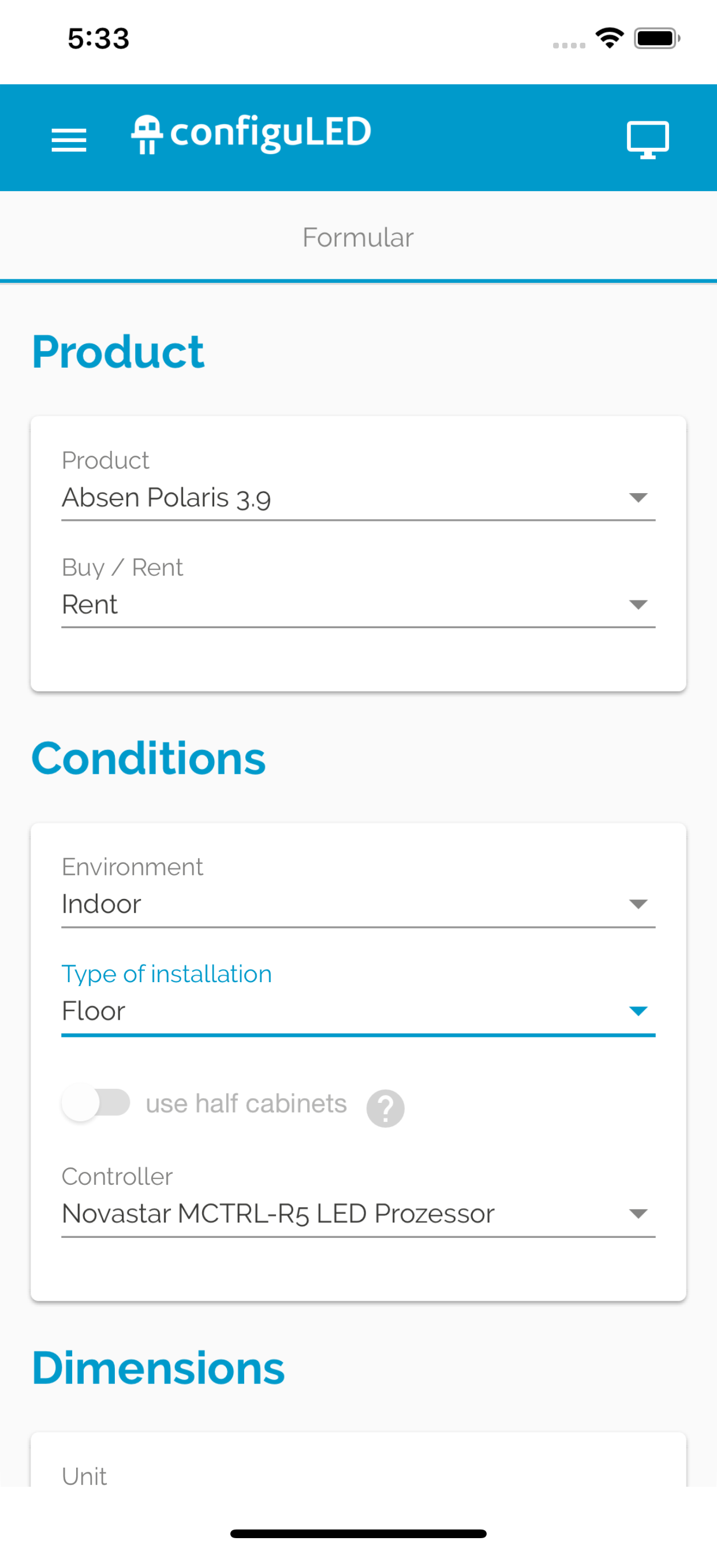This screenshot has height=1552, width=717.
Task: Click the dropdown arrow for Product field
Action: (x=638, y=498)
